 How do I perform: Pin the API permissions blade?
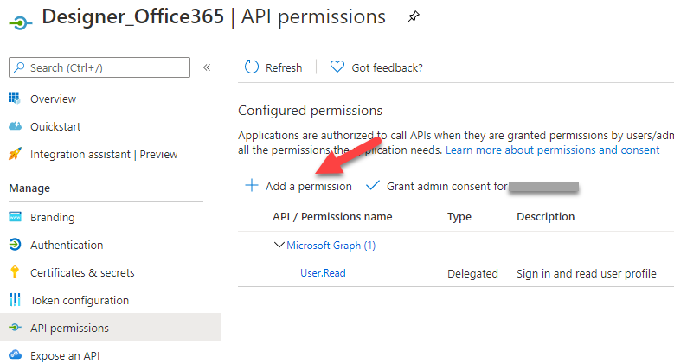click(413, 17)
